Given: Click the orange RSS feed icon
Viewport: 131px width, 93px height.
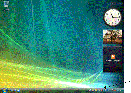Looking at the screenshot, I should pyautogui.click(x=113, y=57).
